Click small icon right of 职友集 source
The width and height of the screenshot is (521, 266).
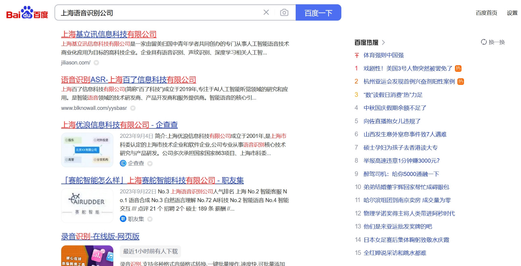pyautogui.click(x=150, y=219)
